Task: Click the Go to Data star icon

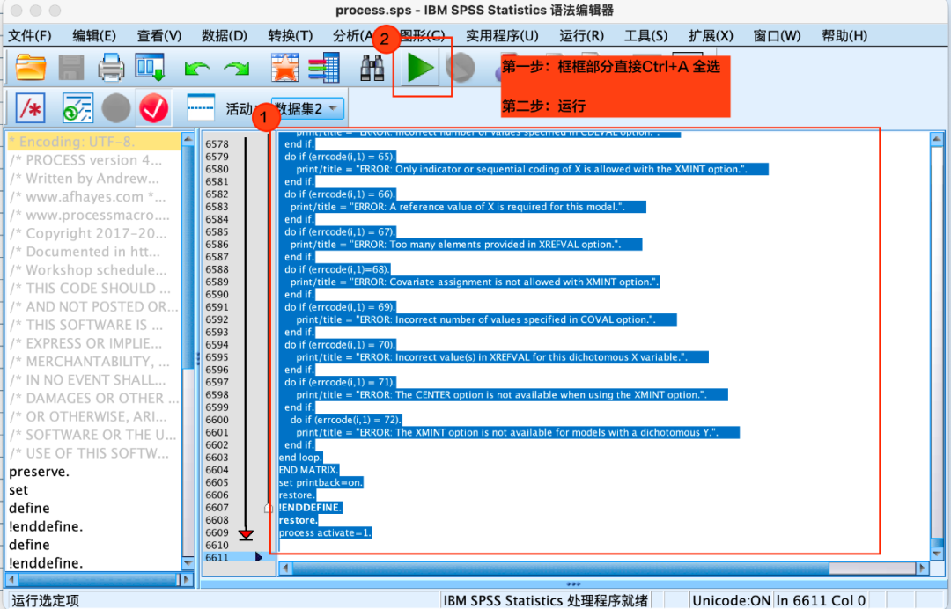Action: tap(284, 67)
